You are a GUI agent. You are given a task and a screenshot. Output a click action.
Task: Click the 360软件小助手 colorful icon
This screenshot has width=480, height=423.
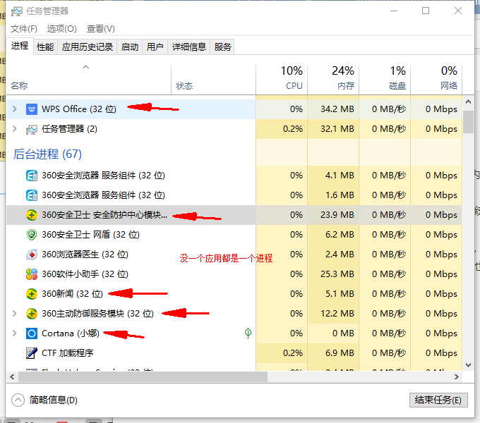(x=32, y=274)
